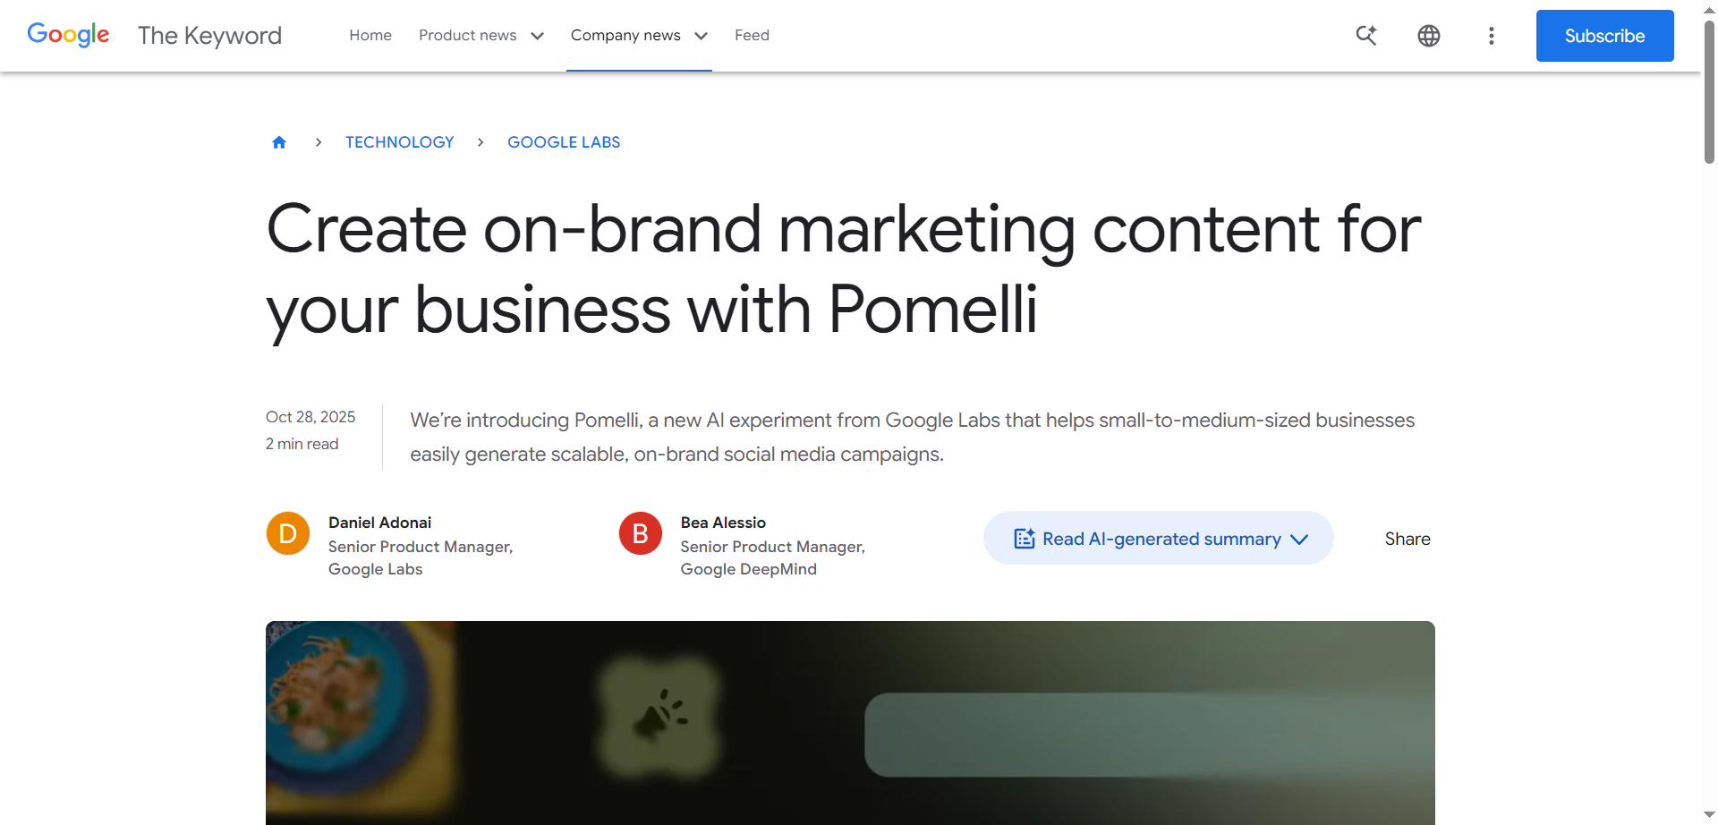Click the Google logo

[x=68, y=34]
